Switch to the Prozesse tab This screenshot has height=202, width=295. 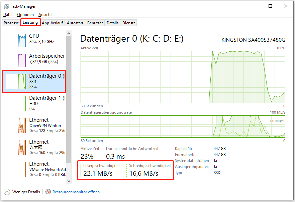(x=11, y=23)
